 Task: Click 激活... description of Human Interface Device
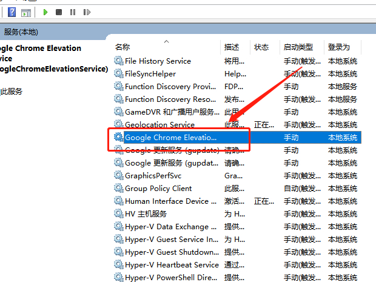click(234, 201)
